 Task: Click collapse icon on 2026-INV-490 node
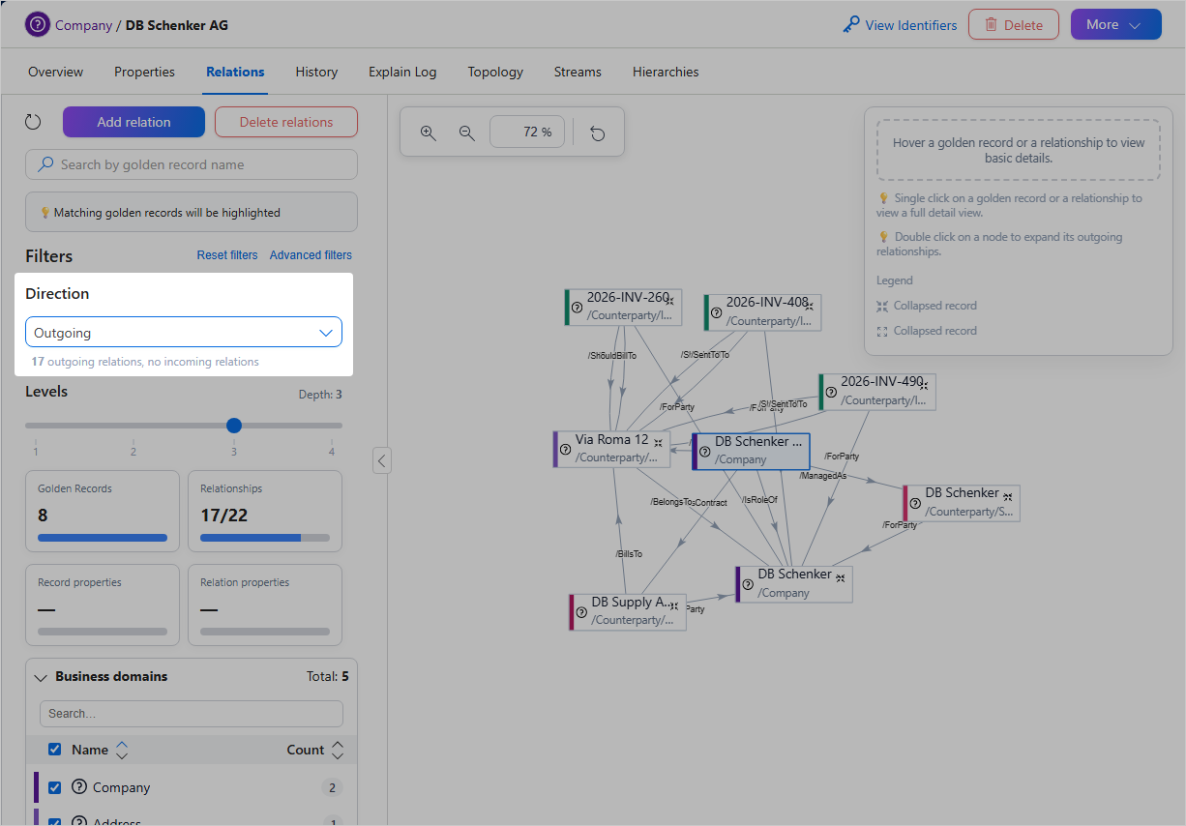pyautogui.click(x=924, y=385)
